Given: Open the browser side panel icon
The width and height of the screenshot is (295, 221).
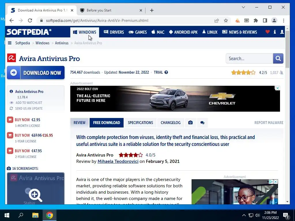Looking at the screenshot, I should click(x=265, y=21).
